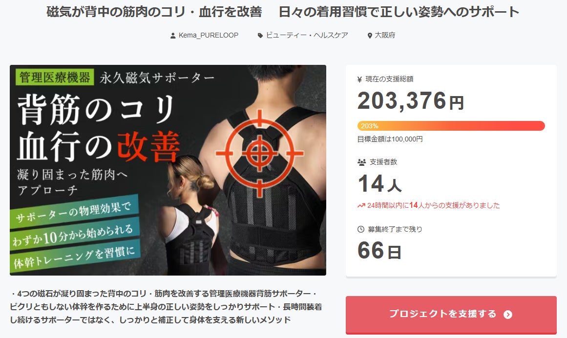Click the location pin icon beside 大阪府

pos(370,36)
